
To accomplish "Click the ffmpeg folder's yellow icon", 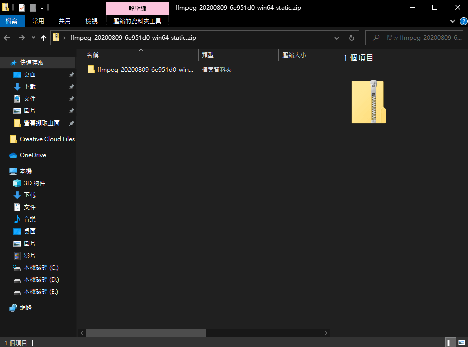I will 91,69.
